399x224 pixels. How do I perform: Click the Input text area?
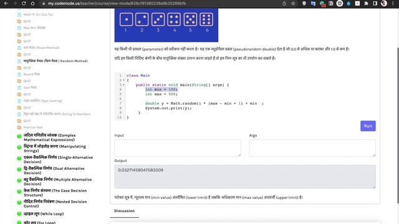pyautogui.click(x=178, y=148)
